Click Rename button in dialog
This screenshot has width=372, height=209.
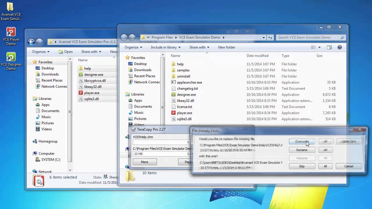pos(302,150)
